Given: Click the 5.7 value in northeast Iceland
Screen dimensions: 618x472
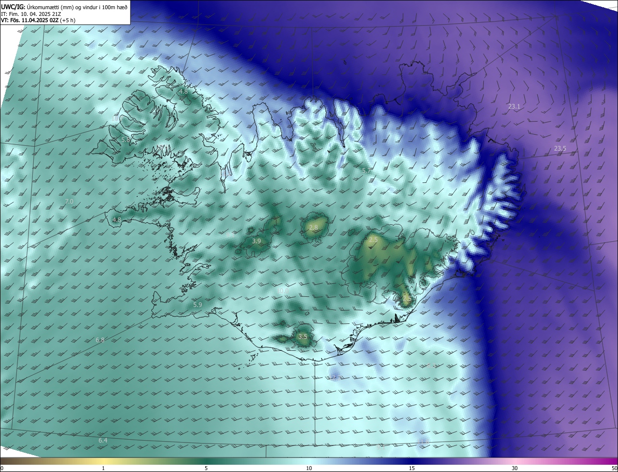Looking at the screenshot, I should pyautogui.click(x=366, y=171).
